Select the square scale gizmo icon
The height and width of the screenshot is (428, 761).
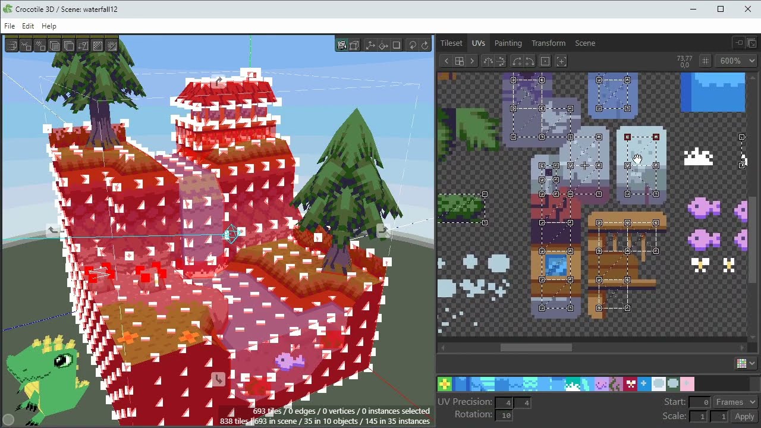pos(397,45)
